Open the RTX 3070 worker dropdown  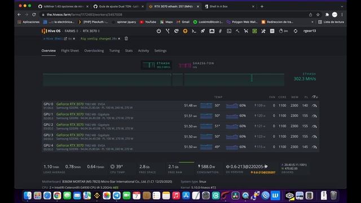coord(91,31)
